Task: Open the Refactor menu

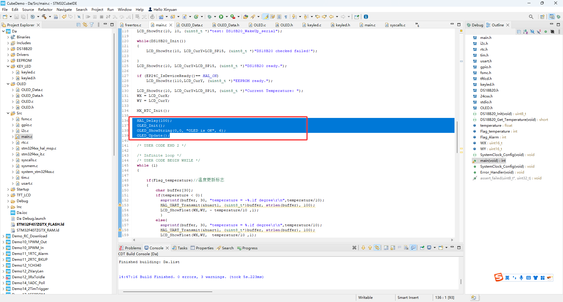Action: point(45,9)
